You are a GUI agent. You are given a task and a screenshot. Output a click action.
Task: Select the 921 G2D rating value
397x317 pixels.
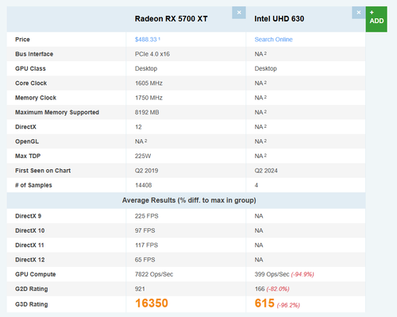tap(140, 289)
